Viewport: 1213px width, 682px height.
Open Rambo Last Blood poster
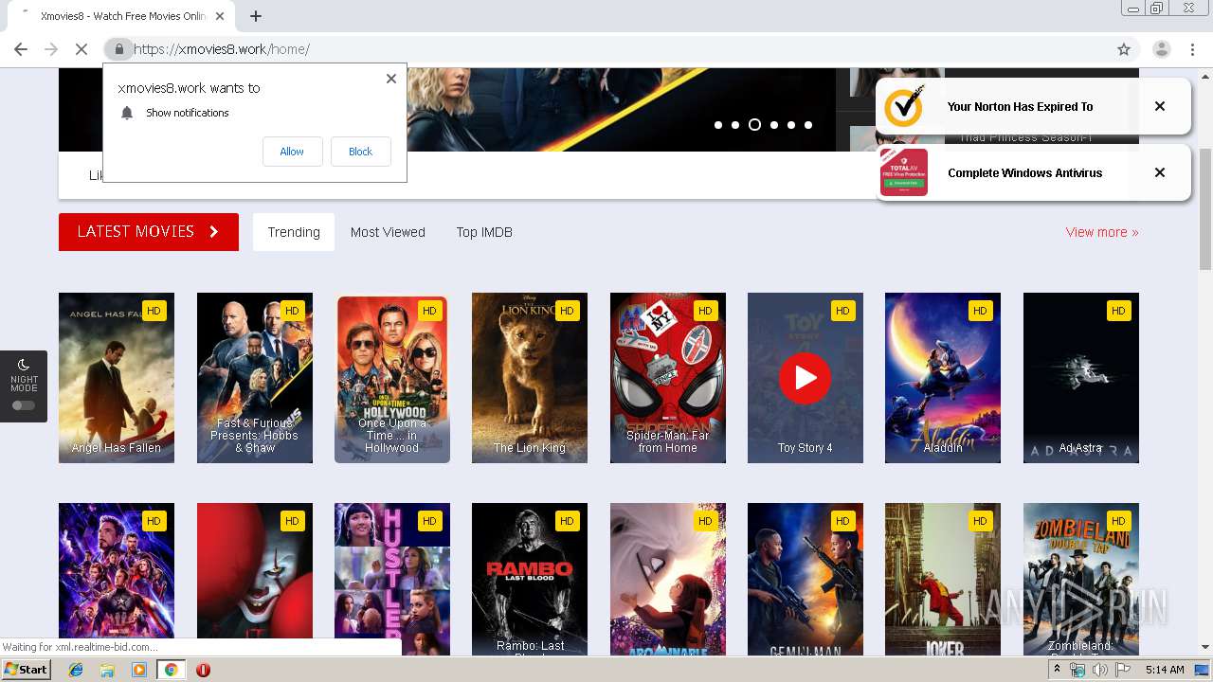(530, 579)
